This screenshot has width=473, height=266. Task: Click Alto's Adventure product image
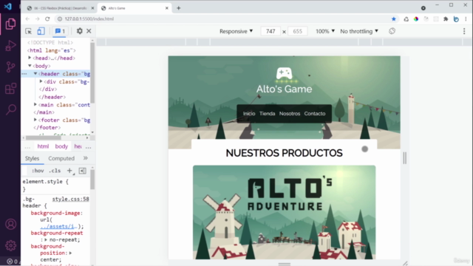(x=284, y=212)
